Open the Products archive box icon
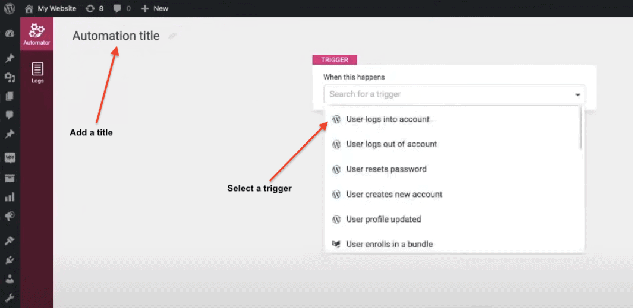The width and height of the screenshot is (633, 308). click(10, 178)
